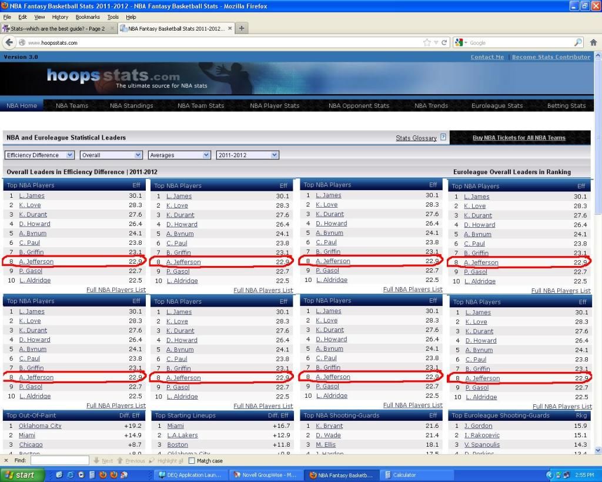This screenshot has height=482, width=602.
Task: Open the Efficiency Difference dropdown
Action: tap(39, 155)
